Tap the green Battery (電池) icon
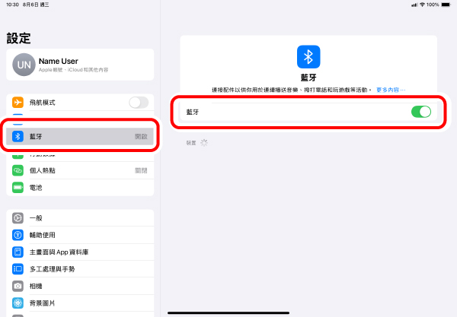457x317 pixels. (x=18, y=187)
